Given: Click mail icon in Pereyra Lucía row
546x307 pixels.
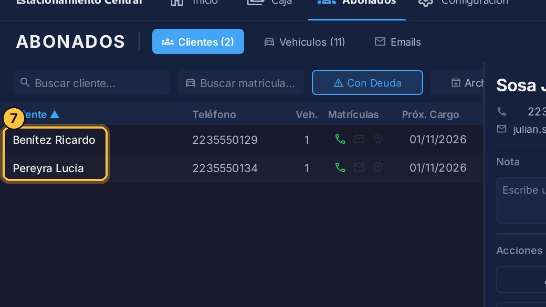Looking at the screenshot, I should click(359, 167).
